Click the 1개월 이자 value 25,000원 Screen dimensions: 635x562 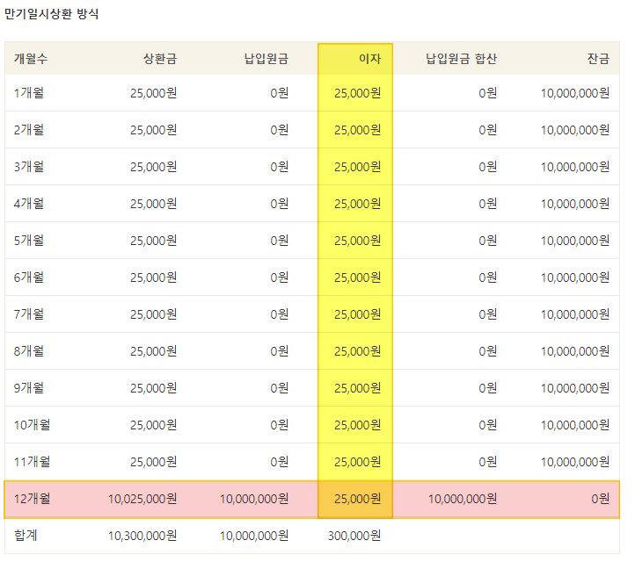[358, 93]
